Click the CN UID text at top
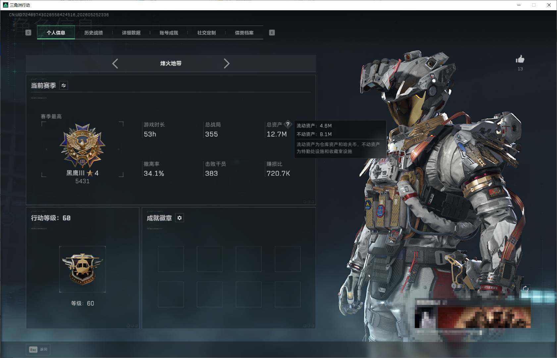 click(x=59, y=15)
